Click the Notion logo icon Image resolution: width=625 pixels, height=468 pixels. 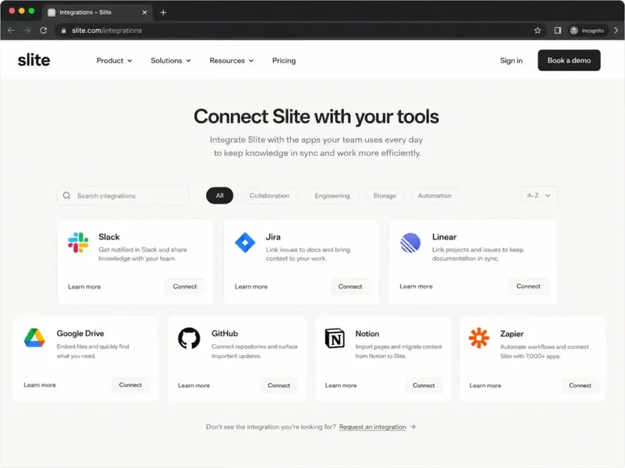pyautogui.click(x=335, y=338)
